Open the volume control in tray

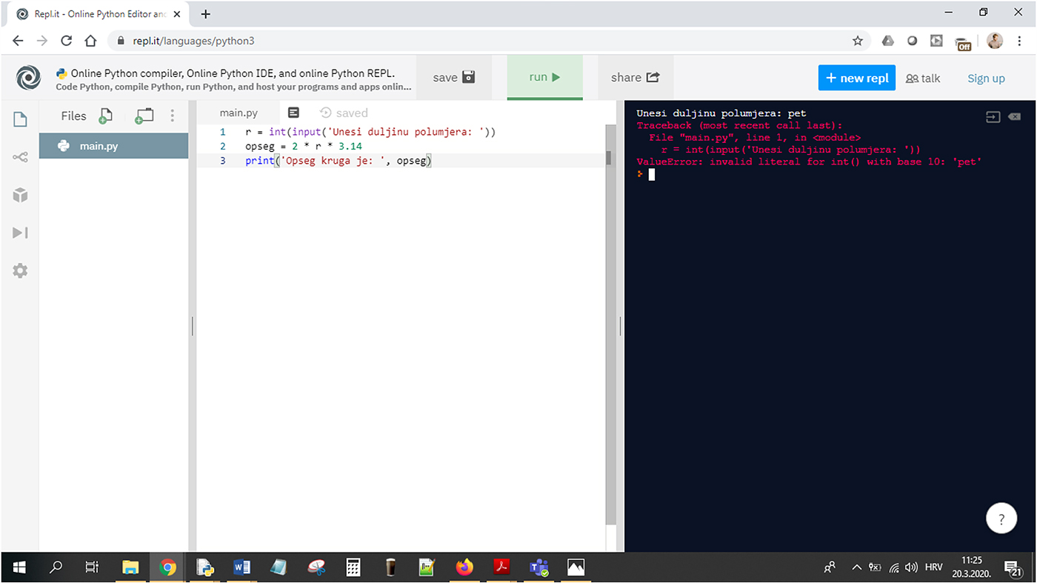click(x=912, y=567)
